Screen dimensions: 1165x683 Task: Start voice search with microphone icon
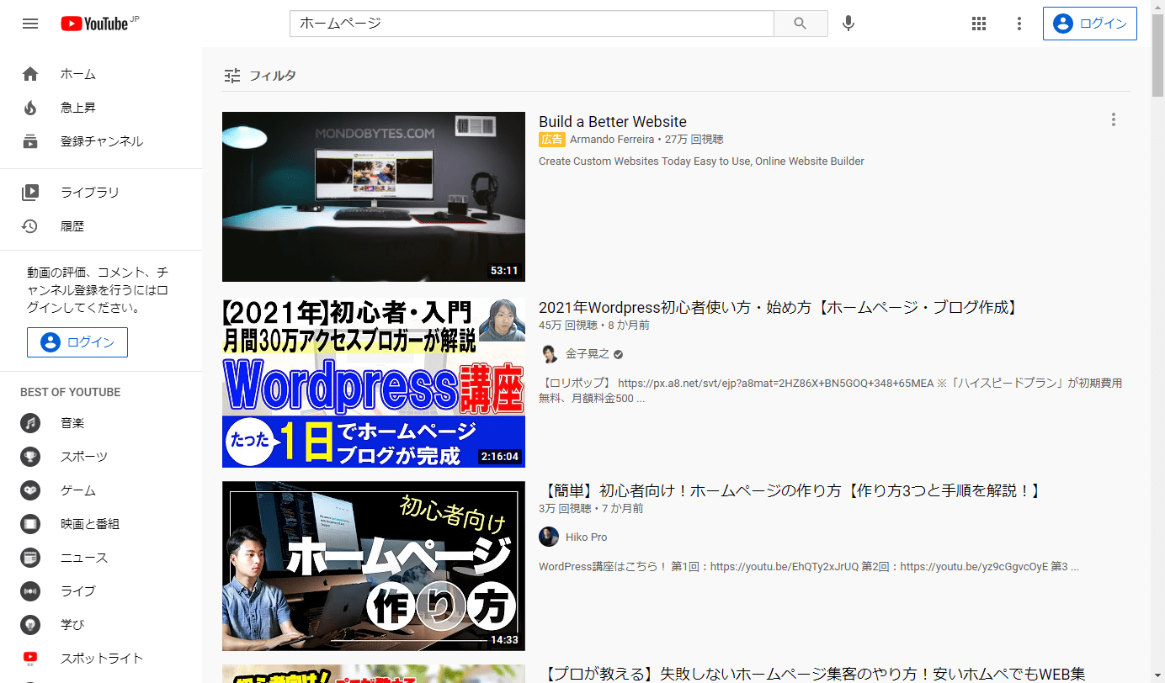848,24
